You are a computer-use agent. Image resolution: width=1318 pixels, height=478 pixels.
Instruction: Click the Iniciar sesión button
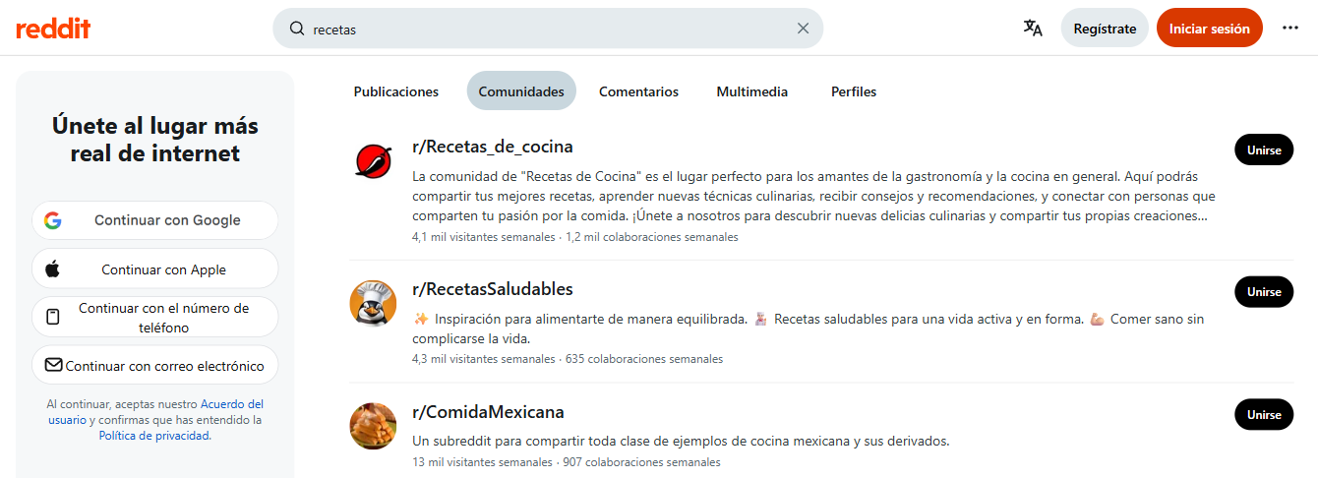(1210, 29)
